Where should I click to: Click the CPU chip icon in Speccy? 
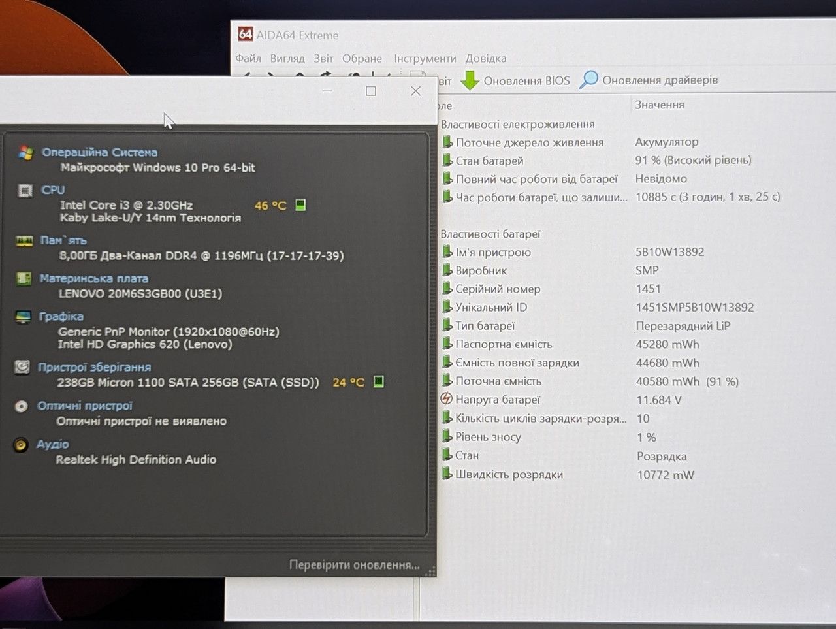pyautogui.click(x=25, y=191)
